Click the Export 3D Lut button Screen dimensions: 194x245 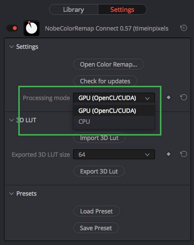pos(99,171)
